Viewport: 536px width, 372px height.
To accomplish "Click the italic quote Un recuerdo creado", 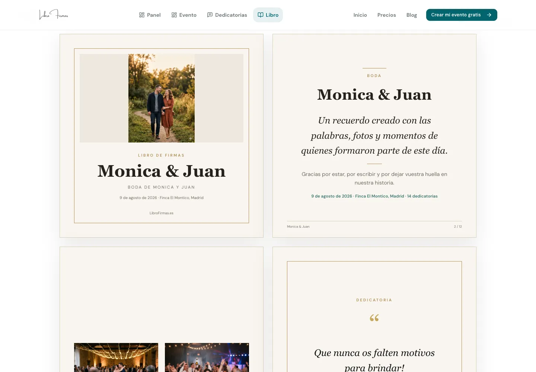I will [x=374, y=135].
